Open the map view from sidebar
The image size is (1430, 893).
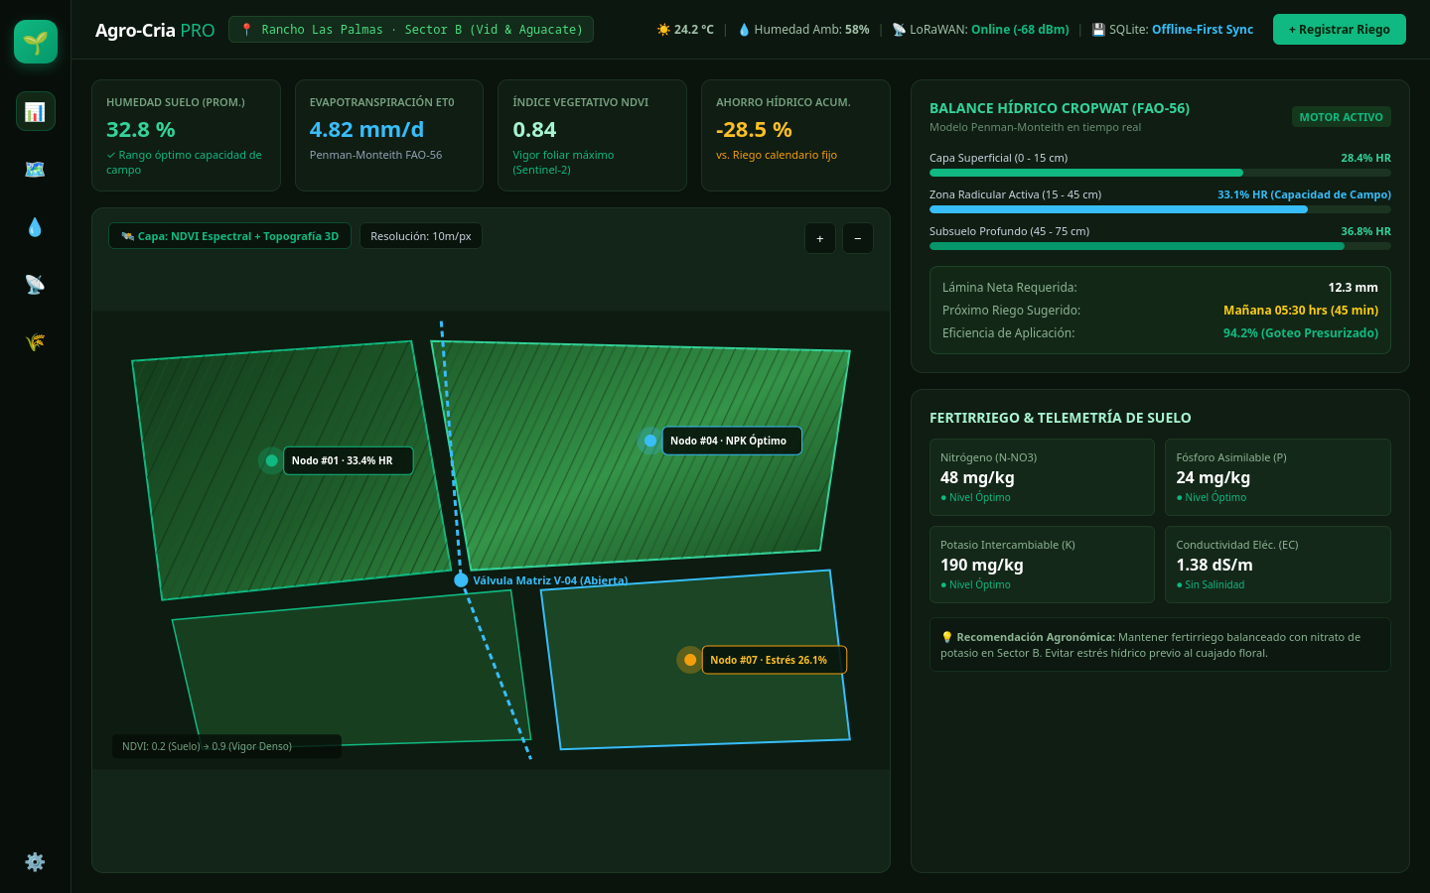coord(36,169)
